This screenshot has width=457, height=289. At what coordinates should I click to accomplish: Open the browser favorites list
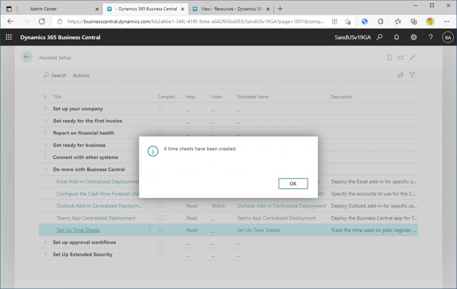click(398, 21)
